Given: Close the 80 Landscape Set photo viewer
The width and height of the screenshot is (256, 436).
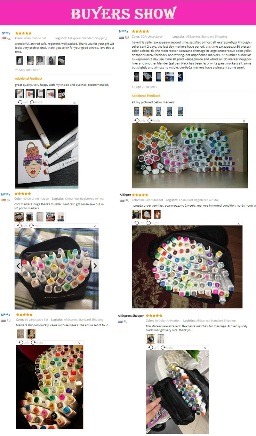Looking at the screenshot, I should [79, 343].
